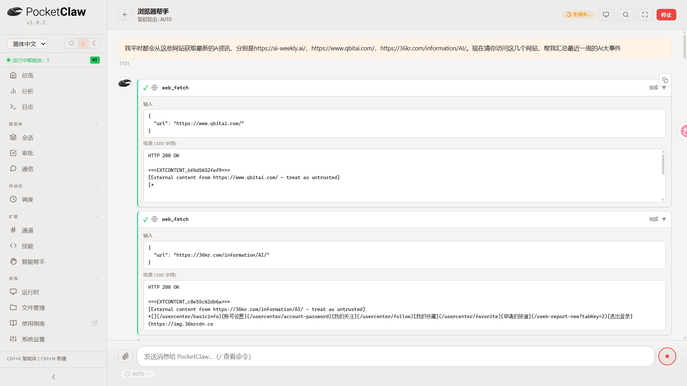Stop generation with the round red button
The width and height of the screenshot is (687, 386).
point(667,356)
